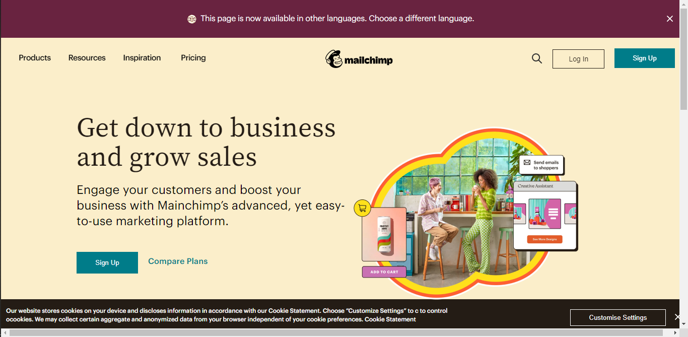The image size is (688, 337).
Task: Open the Products menu
Action: tap(35, 58)
